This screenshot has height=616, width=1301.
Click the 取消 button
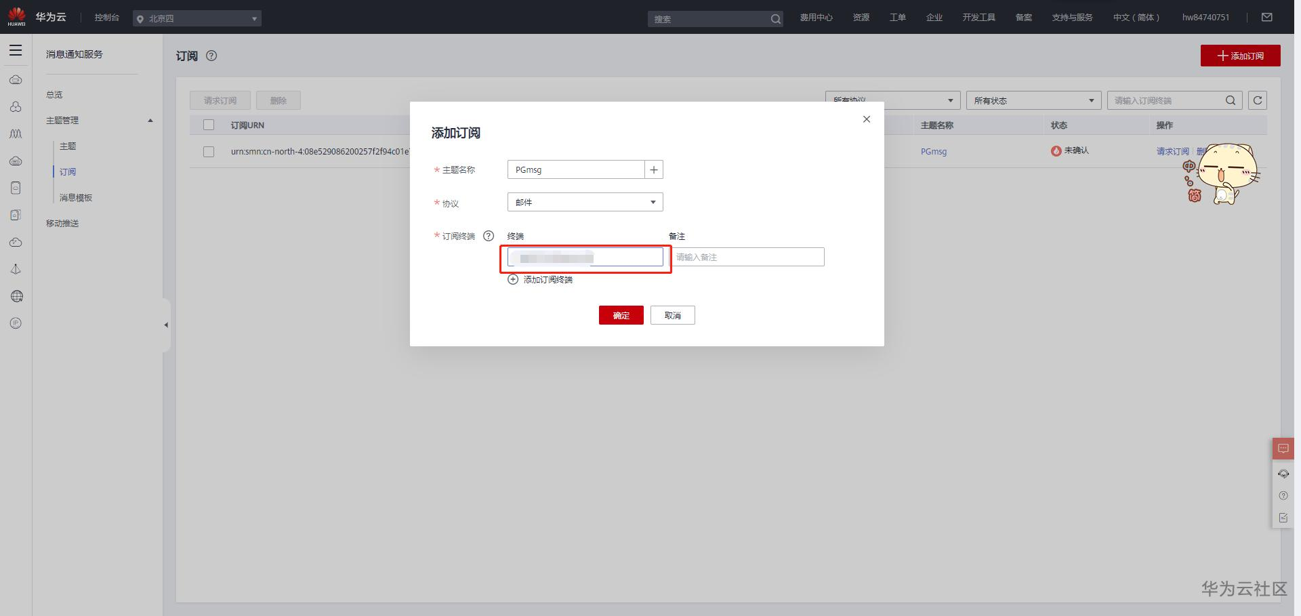click(673, 315)
